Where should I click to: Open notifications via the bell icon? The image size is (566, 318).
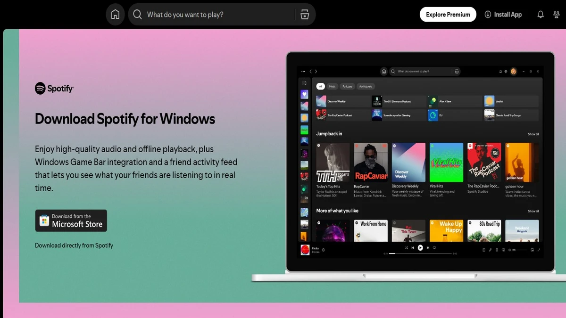click(x=541, y=14)
